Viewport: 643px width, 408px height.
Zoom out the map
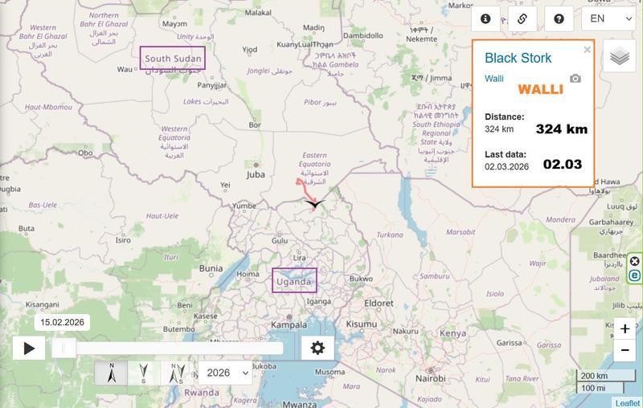(625, 350)
